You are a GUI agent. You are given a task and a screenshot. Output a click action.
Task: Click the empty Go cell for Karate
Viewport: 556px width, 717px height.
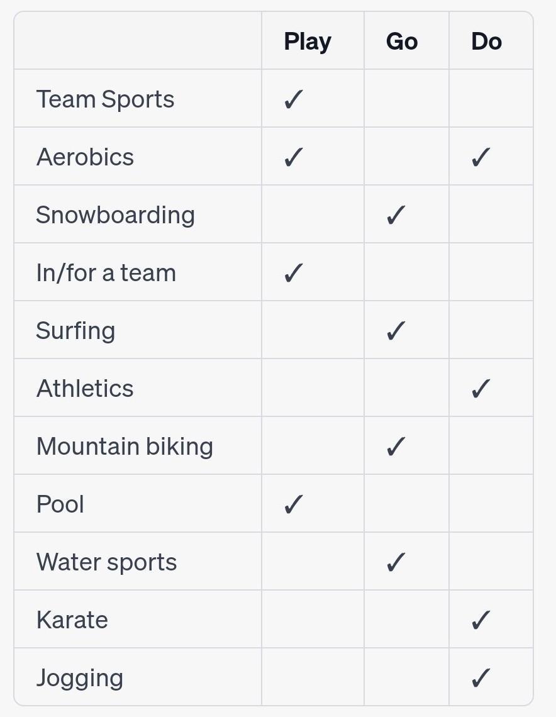[x=406, y=620]
